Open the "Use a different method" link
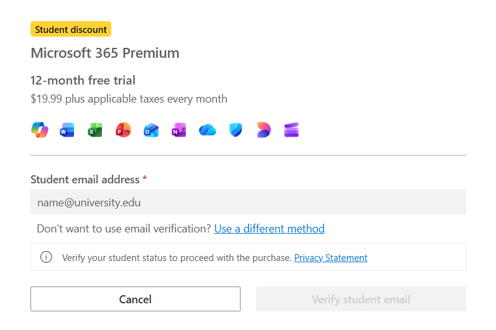The width and height of the screenshot is (496, 330). pyautogui.click(x=269, y=229)
